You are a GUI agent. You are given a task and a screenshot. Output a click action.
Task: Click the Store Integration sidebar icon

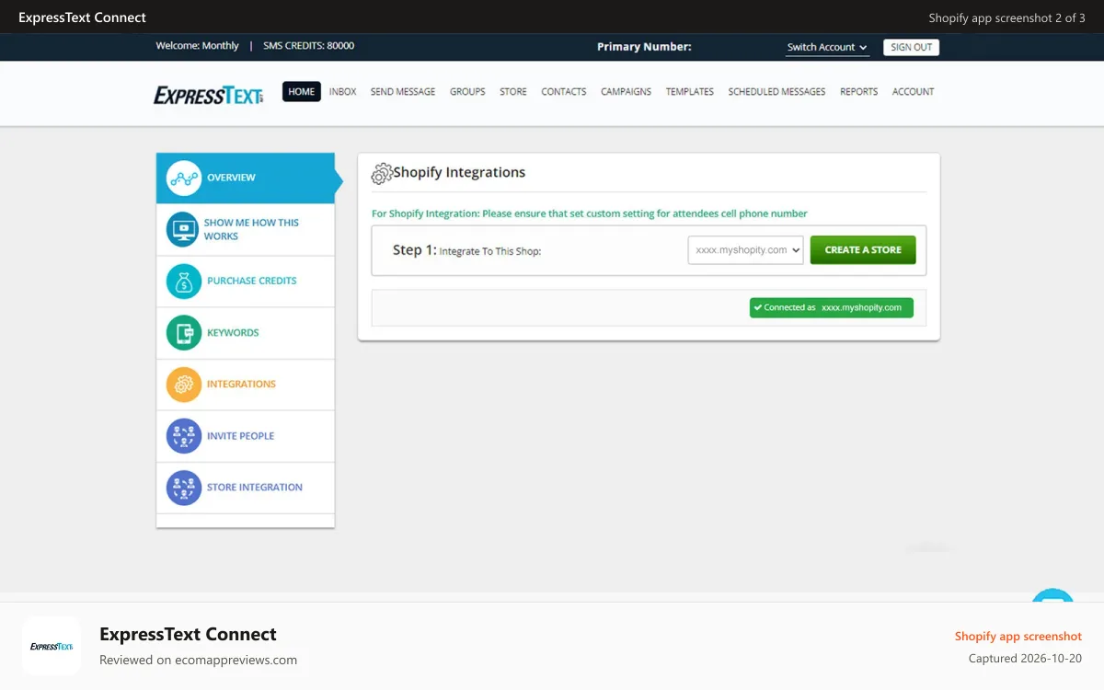pos(184,488)
